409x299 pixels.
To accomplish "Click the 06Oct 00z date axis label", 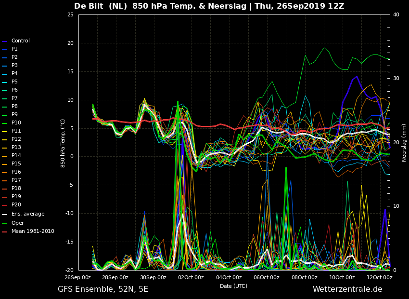I will (x=266, y=277).
